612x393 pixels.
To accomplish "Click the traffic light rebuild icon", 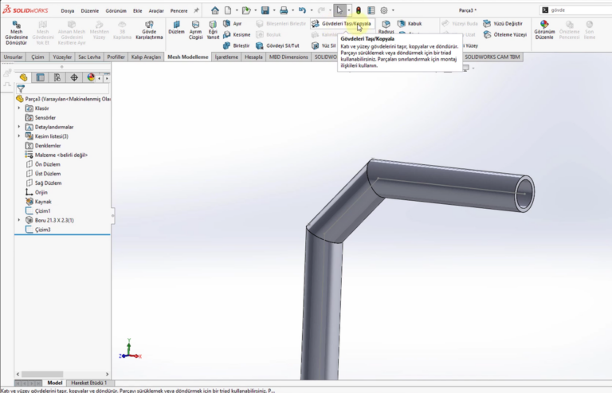I will click(x=358, y=10).
